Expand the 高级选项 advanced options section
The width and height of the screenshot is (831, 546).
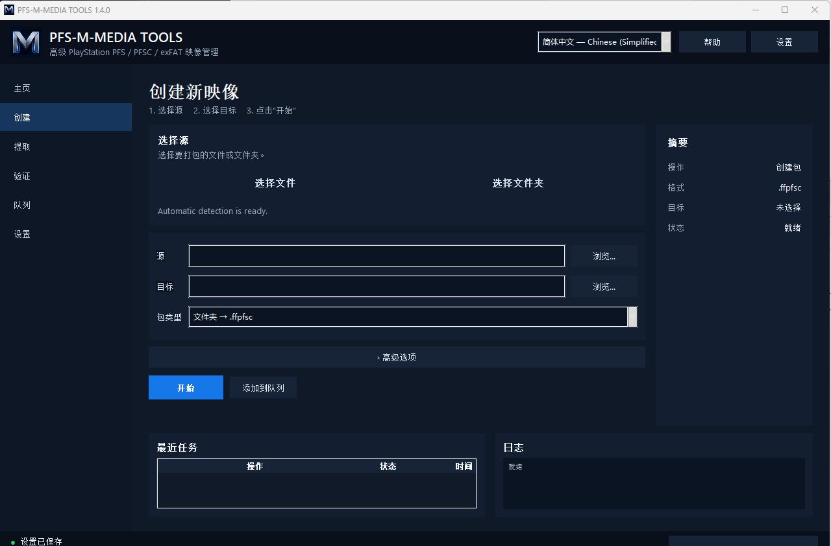point(397,357)
